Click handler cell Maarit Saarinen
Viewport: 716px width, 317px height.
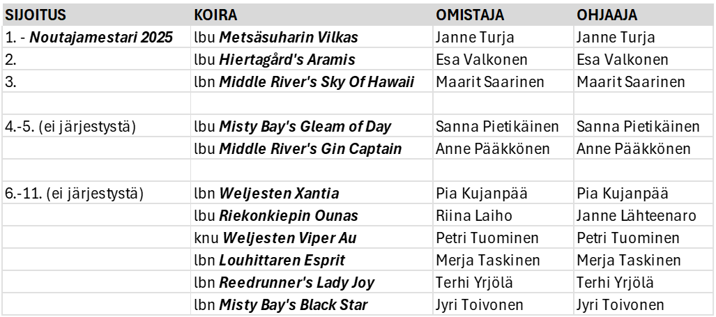coord(644,82)
